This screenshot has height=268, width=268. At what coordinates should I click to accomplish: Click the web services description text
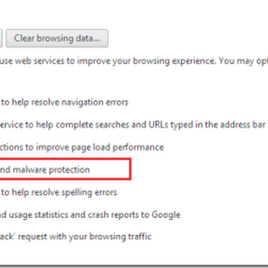point(134,61)
